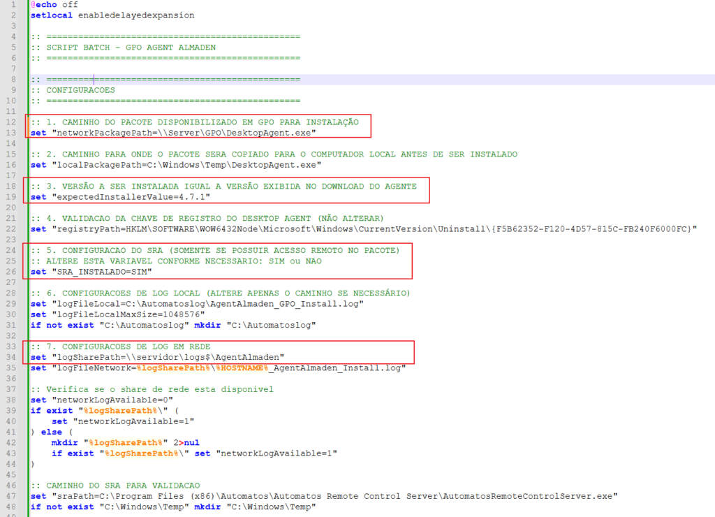
Task: Click comment "ALTERE ESTA VARIAVEL CONFORME NECESSARIO"
Action: (176, 261)
